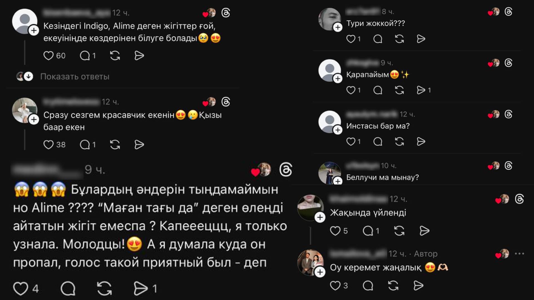Share the 'Жақында үйленді' comment
534x300 pixels.
pyautogui.click(x=424, y=231)
